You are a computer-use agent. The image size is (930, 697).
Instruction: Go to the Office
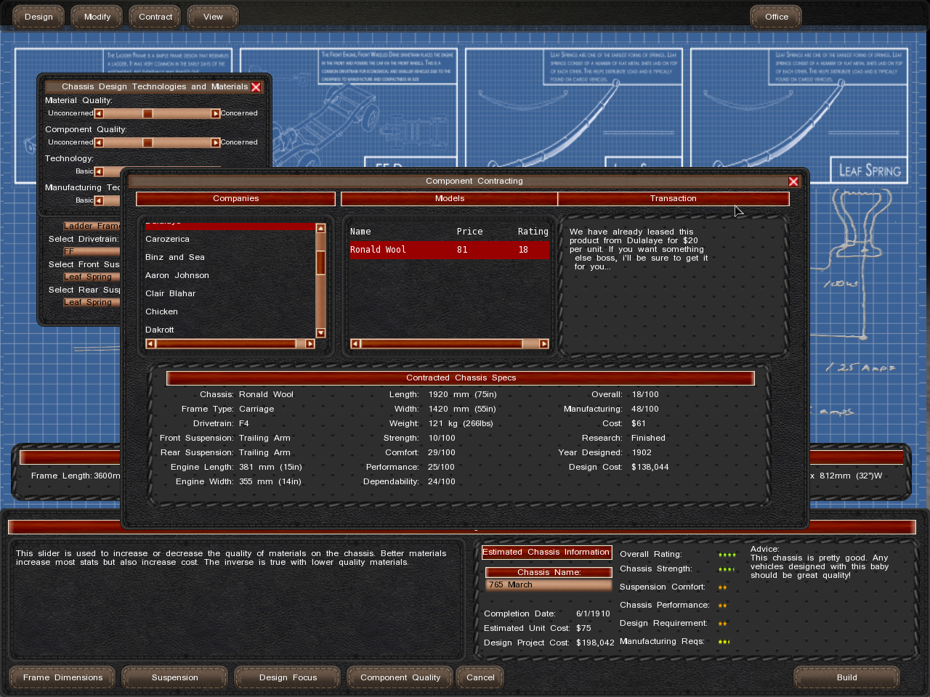tap(776, 17)
